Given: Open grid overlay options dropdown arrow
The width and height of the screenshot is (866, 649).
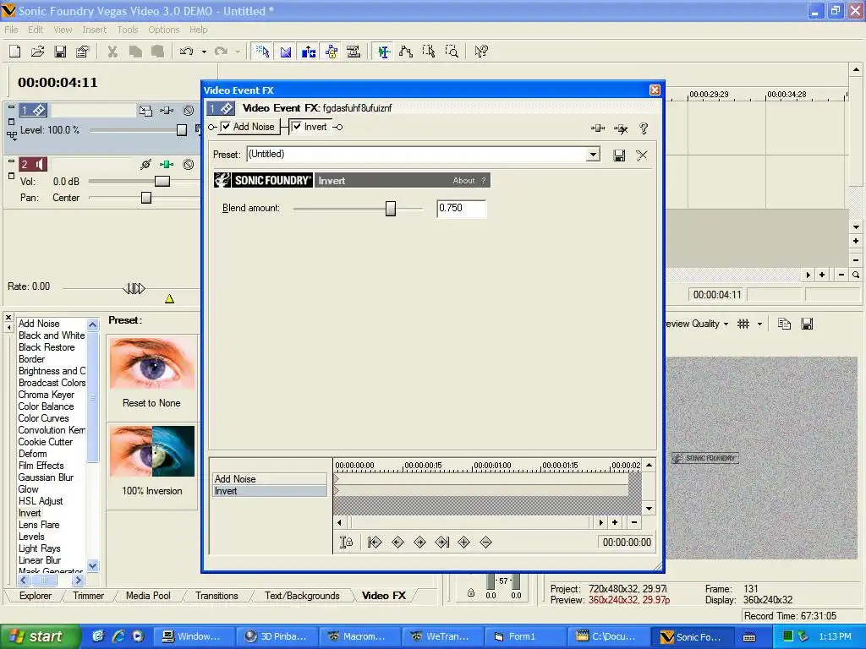Looking at the screenshot, I should 759,324.
